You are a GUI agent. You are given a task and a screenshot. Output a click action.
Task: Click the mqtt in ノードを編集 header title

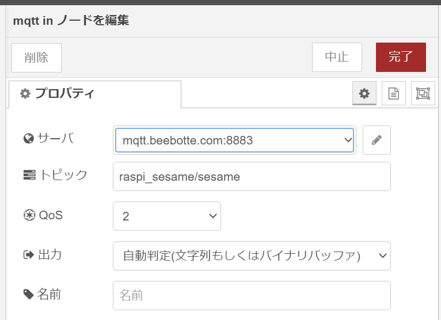71,21
